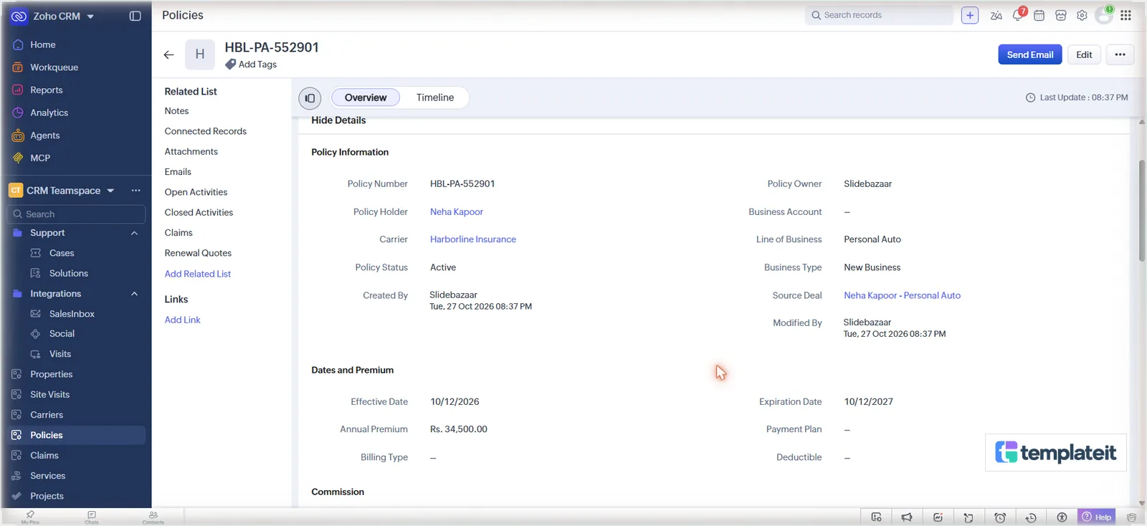1147x526 pixels.
Task: Toggle the related list panel icon
Action: point(310,98)
